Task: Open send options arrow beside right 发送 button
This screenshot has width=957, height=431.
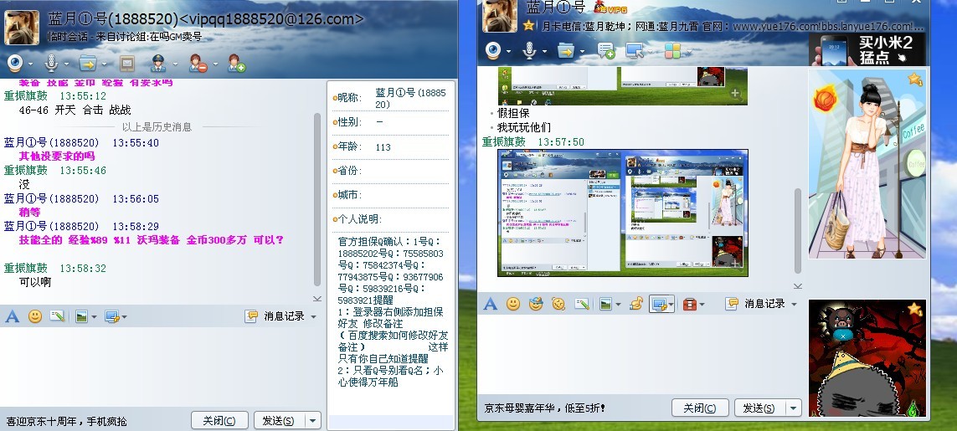Action: (x=793, y=408)
